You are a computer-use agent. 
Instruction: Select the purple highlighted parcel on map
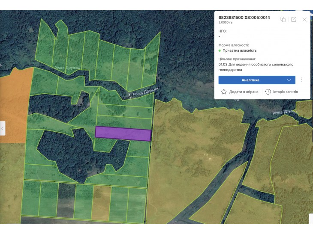tap(123, 133)
